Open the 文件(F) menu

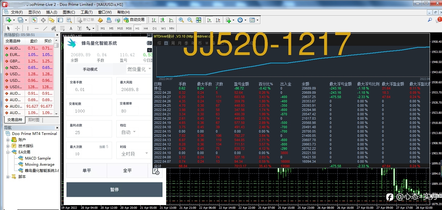point(17,12)
